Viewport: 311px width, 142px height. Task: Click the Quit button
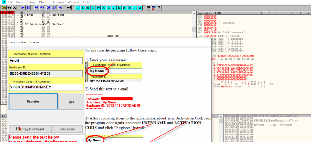pos(71,102)
